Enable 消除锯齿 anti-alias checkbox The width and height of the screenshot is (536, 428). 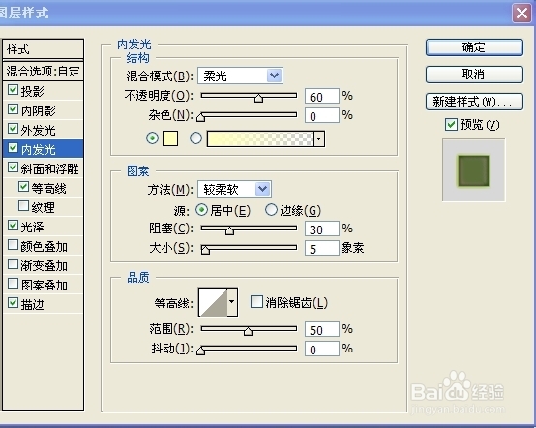(x=256, y=302)
